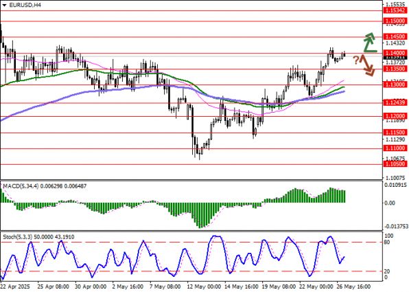Click the 2 May 16:00 time label

tap(128, 287)
